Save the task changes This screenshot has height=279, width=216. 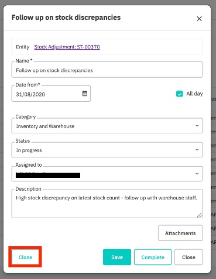pyautogui.click(x=117, y=257)
